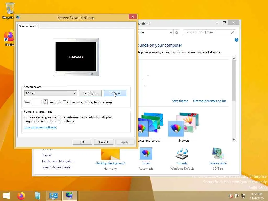Open Taskbar and Navigation link
The image size is (268, 201).
point(58,161)
